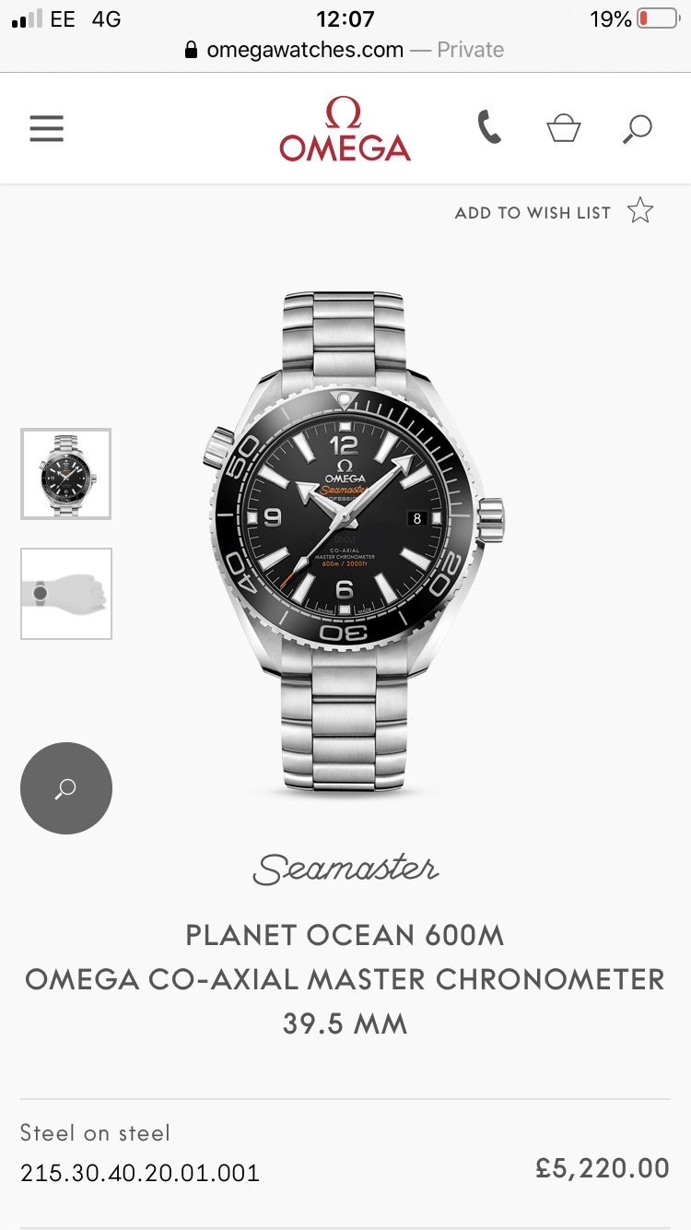Viewport: 691px width, 1230px height.
Task: Tap the round grey zoom button
Action: coord(66,788)
